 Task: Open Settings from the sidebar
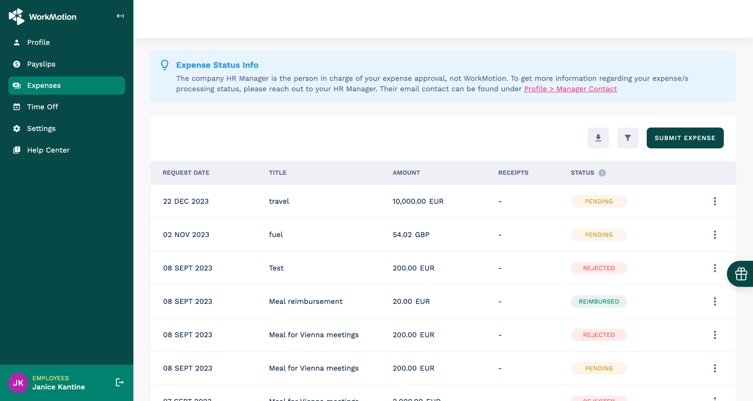pos(41,129)
